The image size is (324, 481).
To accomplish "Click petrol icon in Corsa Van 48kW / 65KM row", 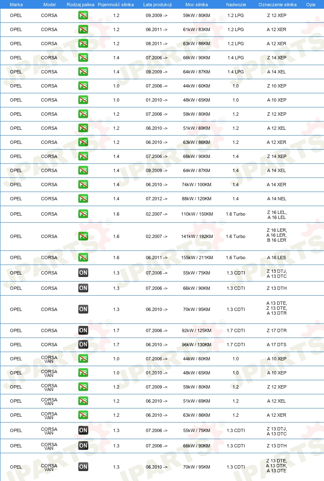I will click(83, 373).
